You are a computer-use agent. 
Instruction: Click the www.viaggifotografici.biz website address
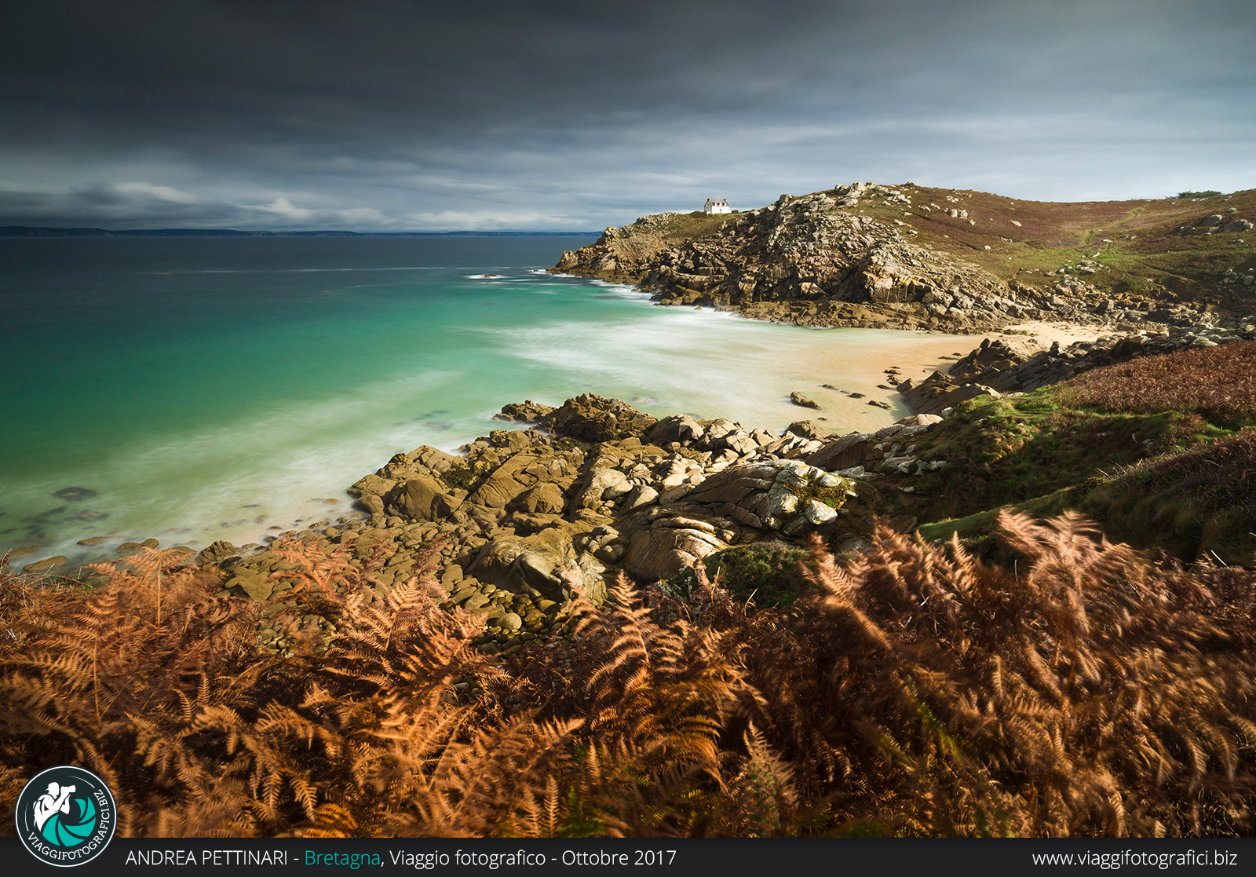1134,858
